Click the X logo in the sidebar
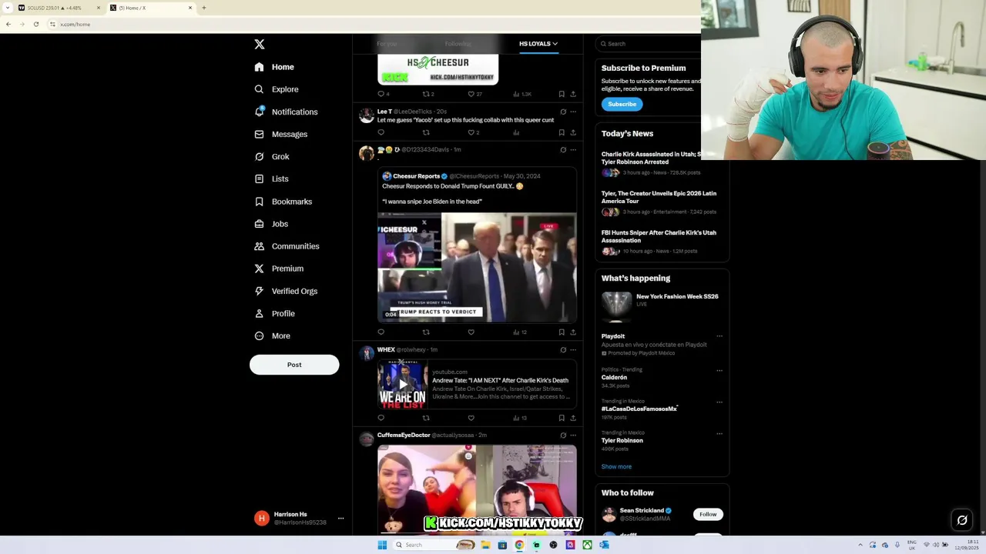Image resolution: width=986 pixels, height=554 pixels. click(260, 45)
